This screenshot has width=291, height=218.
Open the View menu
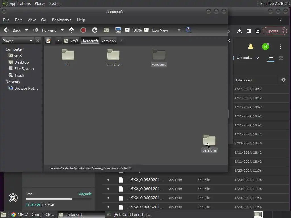coord(32,20)
